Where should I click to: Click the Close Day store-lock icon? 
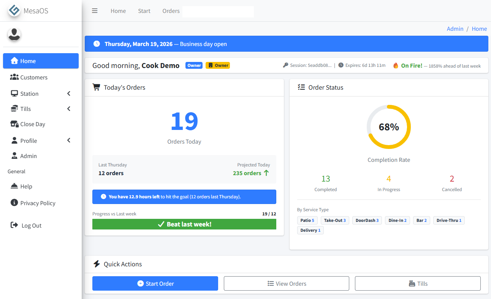[14, 124]
